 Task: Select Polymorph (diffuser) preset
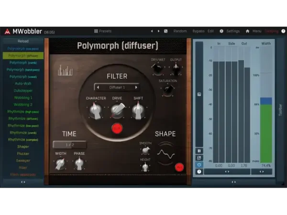point(23,55)
